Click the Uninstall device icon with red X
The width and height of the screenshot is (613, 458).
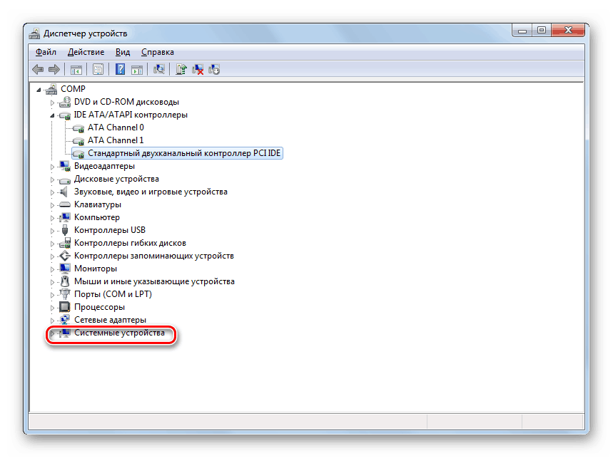pyautogui.click(x=198, y=69)
